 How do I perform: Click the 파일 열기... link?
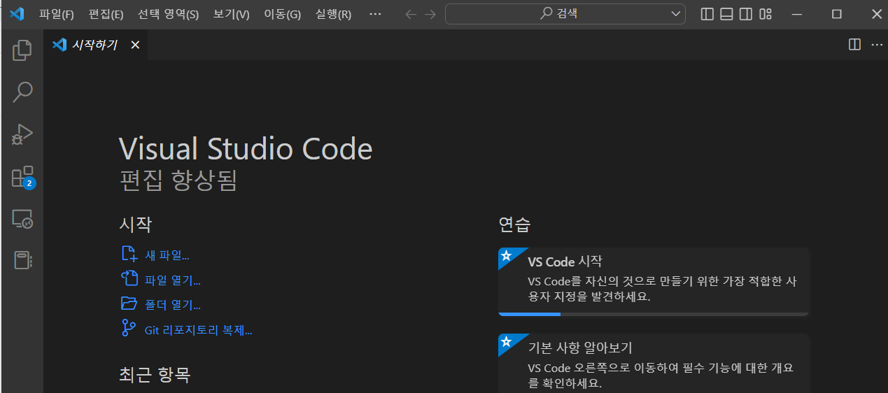click(161, 280)
